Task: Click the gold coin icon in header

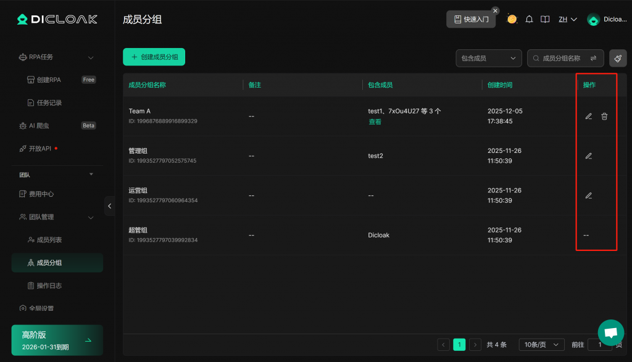Action: pyautogui.click(x=512, y=19)
